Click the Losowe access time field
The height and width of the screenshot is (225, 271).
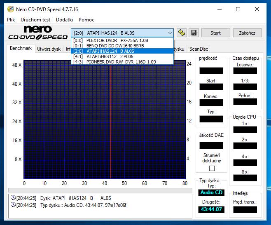(245, 71)
